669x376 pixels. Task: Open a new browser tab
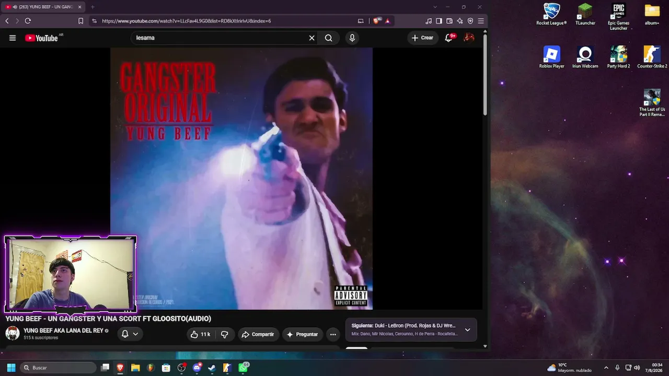tap(93, 7)
